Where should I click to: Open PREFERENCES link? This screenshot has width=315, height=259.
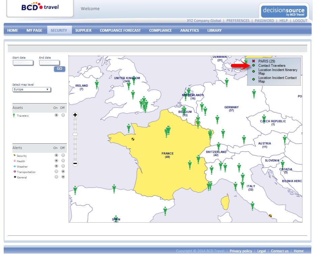coord(238,21)
